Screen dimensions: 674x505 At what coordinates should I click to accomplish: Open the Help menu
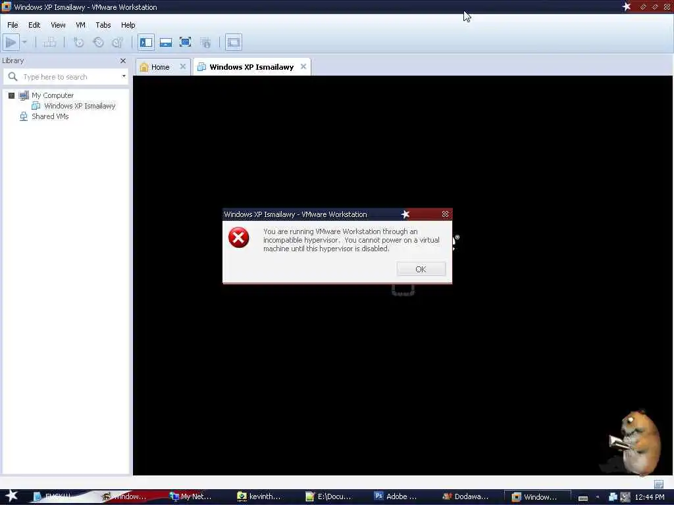(128, 25)
